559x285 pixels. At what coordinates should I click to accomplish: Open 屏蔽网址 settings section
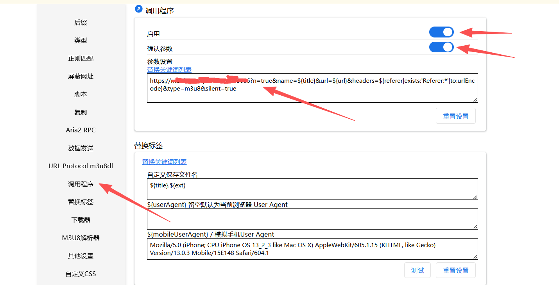pyautogui.click(x=81, y=77)
